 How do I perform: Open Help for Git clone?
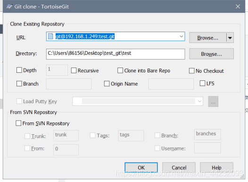[216, 167]
